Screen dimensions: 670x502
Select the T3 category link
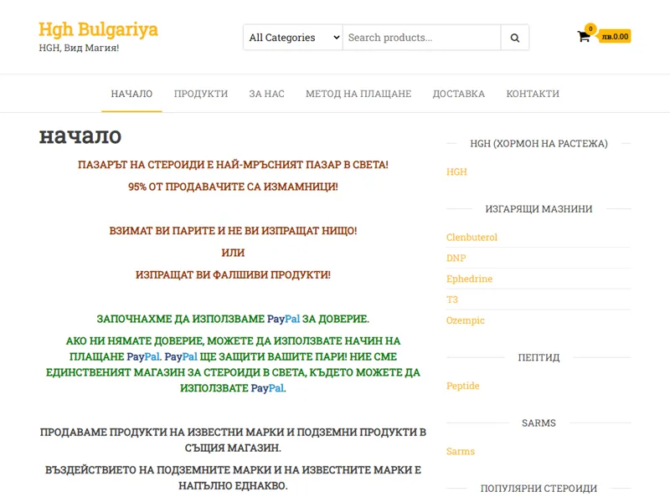[451, 300]
